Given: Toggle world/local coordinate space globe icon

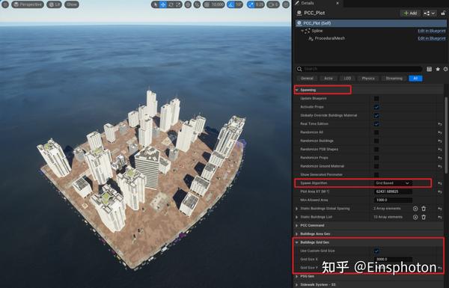Looking at the screenshot, I should (x=188, y=4).
